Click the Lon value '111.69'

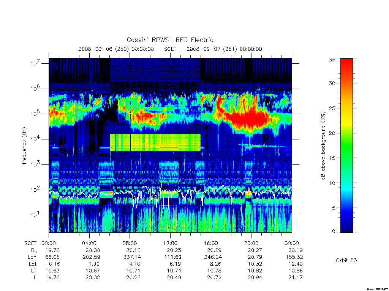[x=172, y=257]
